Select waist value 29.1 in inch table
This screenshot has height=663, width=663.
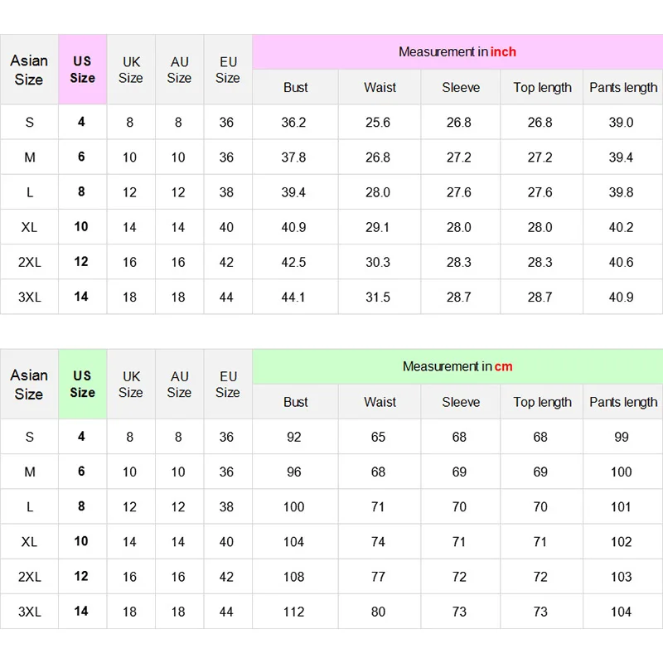(x=377, y=227)
